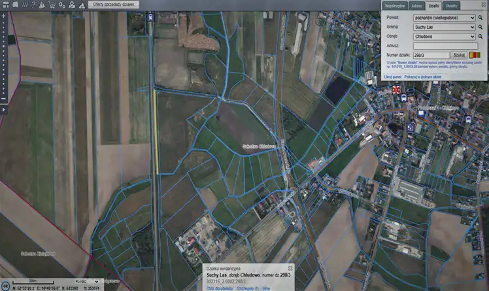Expand the left side panel arrow
The height and width of the screenshot is (291, 489).
3,110
